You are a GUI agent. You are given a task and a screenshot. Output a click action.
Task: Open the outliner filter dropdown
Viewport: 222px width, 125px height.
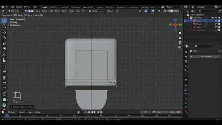[220, 11]
